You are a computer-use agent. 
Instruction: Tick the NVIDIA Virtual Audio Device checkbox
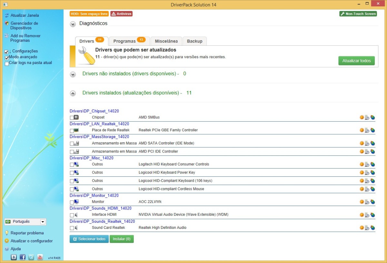pos(72,215)
